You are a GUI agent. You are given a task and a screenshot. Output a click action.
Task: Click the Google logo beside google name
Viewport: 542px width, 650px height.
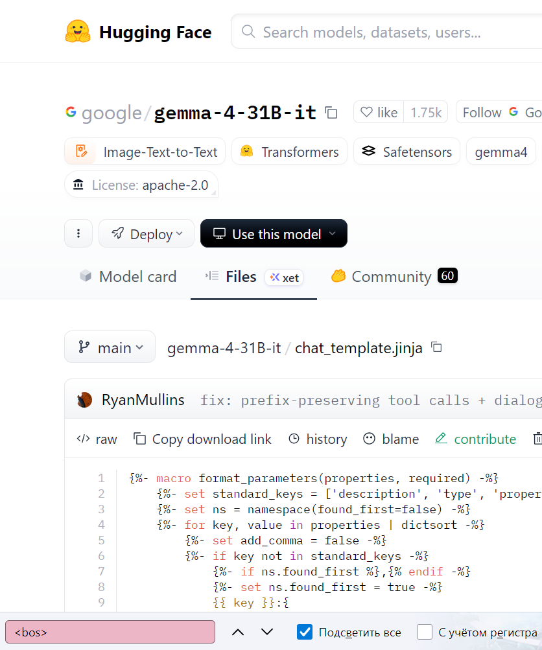pyautogui.click(x=71, y=112)
